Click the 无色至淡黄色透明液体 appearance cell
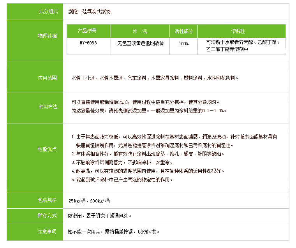The height and width of the screenshot is (248, 296). tap(140, 43)
